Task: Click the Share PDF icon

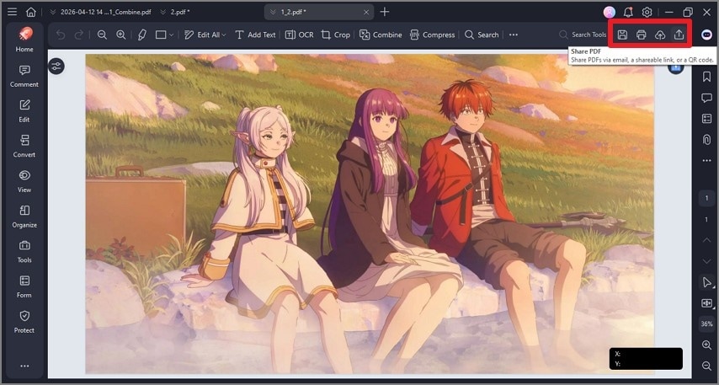Action: coord(679,35)
